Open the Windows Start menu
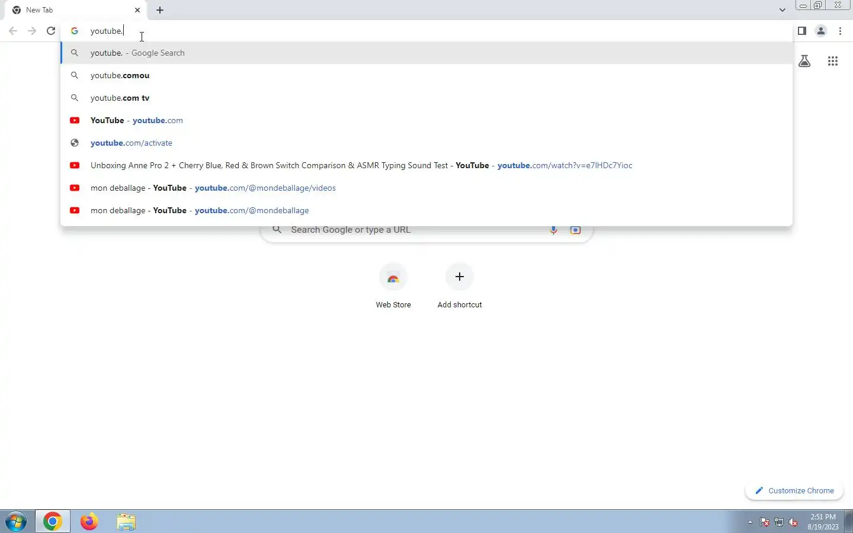Screen dimensions: 853x533 (x=16, y=522)
